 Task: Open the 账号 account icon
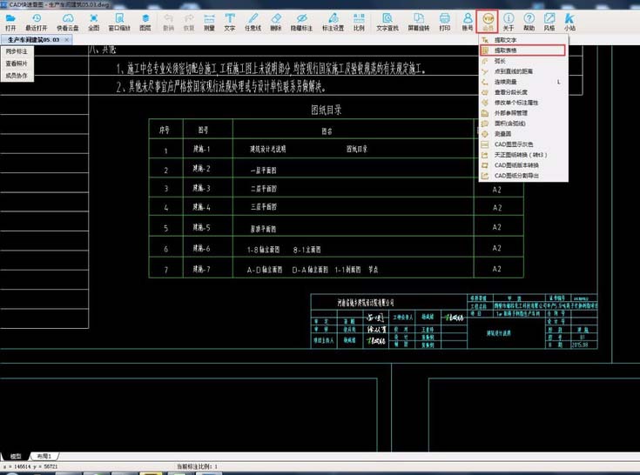(x=468, y=22)
